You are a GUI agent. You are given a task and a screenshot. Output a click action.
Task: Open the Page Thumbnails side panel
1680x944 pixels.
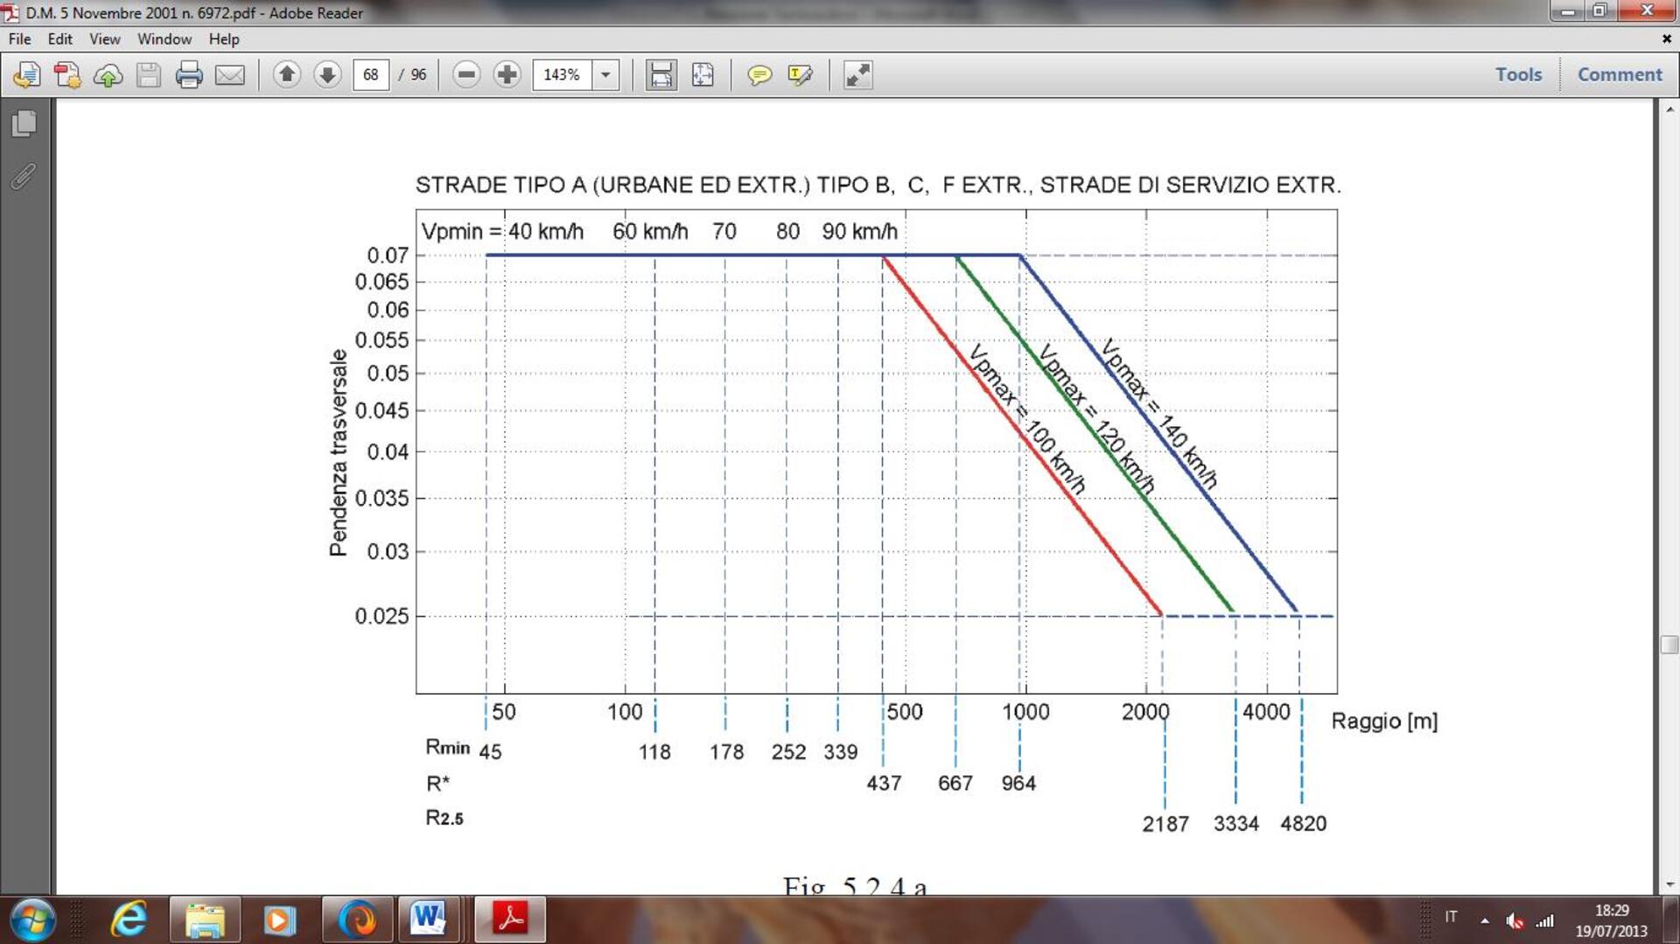pyautogui.click(x=24, y=123)
